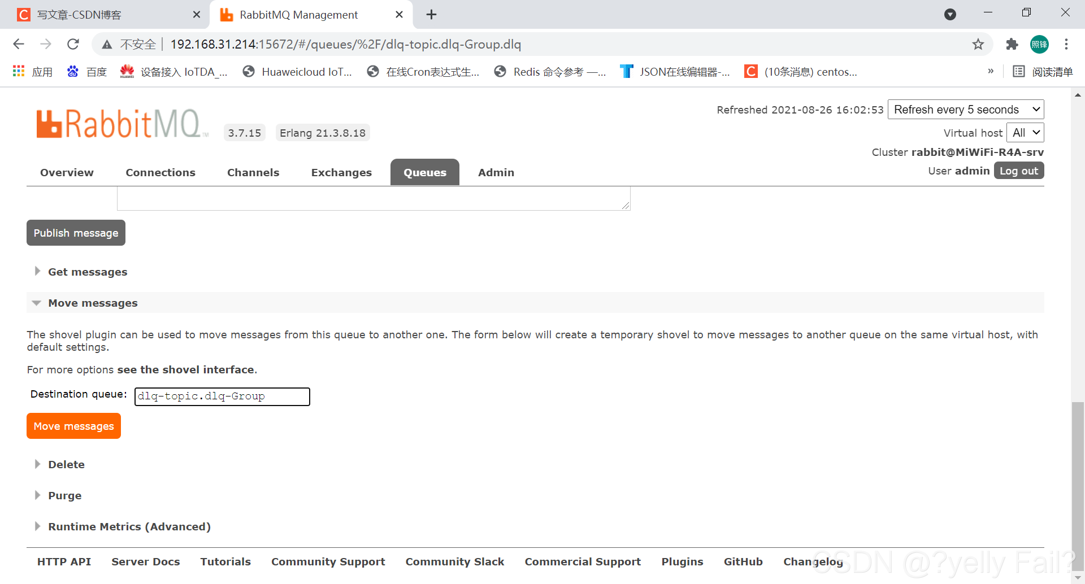The height and width of the screenshot is (584, 1085).
Task: Open the Huawei IoTDA device access bookmark
Action: [x=173, y=72]
